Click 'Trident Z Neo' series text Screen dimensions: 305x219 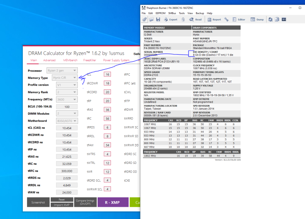(152, 41)
